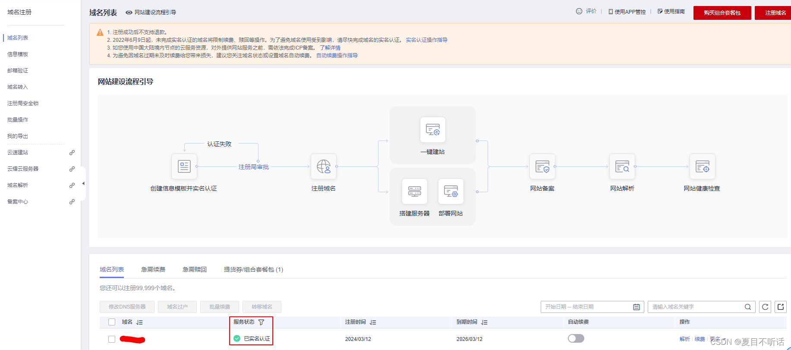Viewport: 791px width, 350px height.
Task: Click the 请输入域名关键字 search field
Action: pos(702,307)
